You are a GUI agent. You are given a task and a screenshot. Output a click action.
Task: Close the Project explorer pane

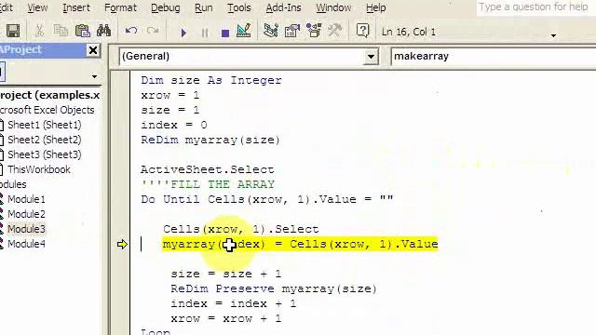pos(93,50)
